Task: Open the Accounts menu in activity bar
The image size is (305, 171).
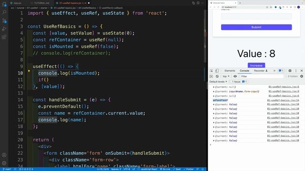Action: [4, 155]
